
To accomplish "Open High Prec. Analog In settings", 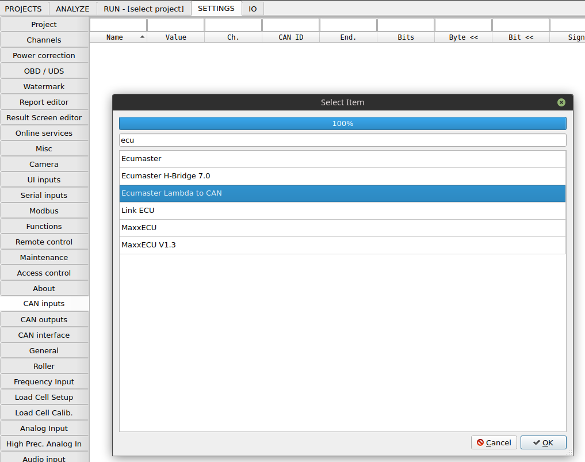I will click(44, 445).
